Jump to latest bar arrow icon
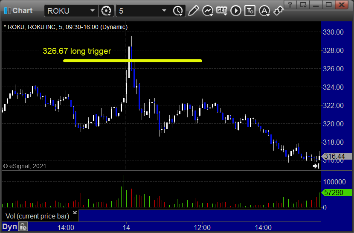The image size is (354, 233). [x=316, y=166]
